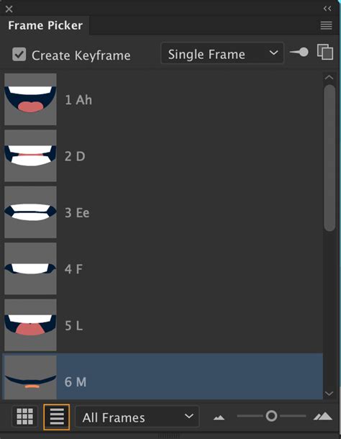Uncheck the Create Keyframe checkbox
The width and height of the screenshot is (341, 439).
point(19,54)
